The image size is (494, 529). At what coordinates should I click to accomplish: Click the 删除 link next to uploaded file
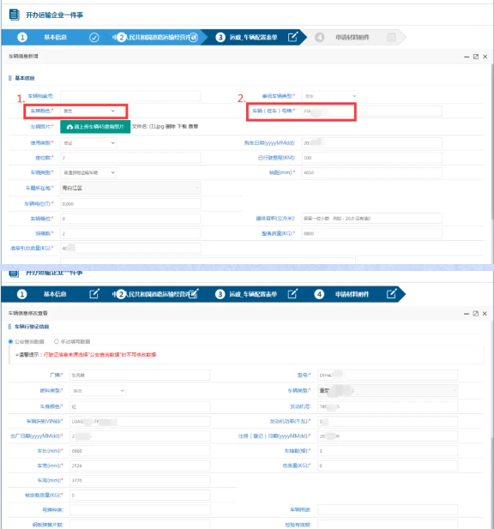(171, 127)
